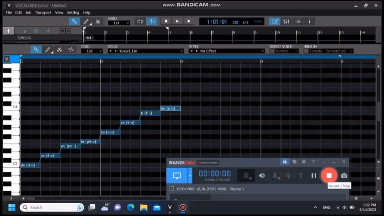Open editor GRID 1/8 dropdown
The image size is (384, 216).
point(92,51)
